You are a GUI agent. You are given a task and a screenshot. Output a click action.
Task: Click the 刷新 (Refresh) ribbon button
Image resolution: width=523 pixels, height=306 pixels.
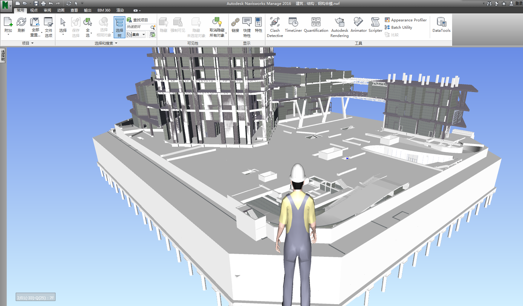21,24
